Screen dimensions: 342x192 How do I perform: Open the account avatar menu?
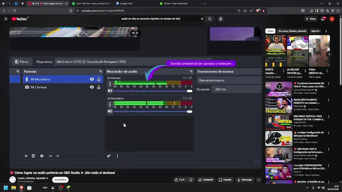[332, 19]
